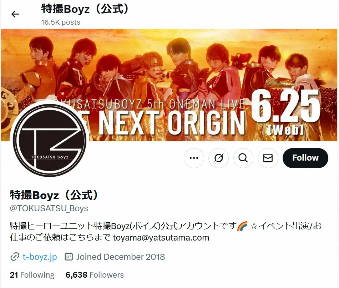Viewport: 339px width, 288px height.
Task: Click the Grok profile summary icon
Action: (219, 158)
